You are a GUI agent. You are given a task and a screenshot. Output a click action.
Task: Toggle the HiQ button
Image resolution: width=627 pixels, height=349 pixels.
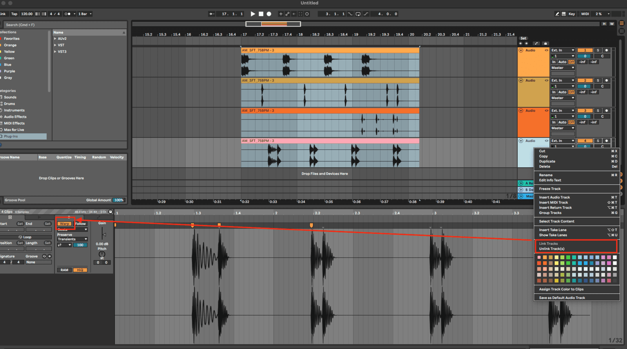point(80,270)
